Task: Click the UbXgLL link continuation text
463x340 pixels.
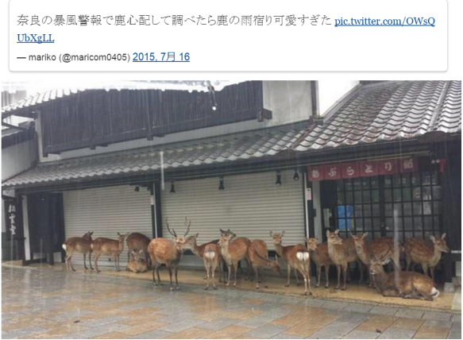Action: pyautogui.click(x=36, y=38)
